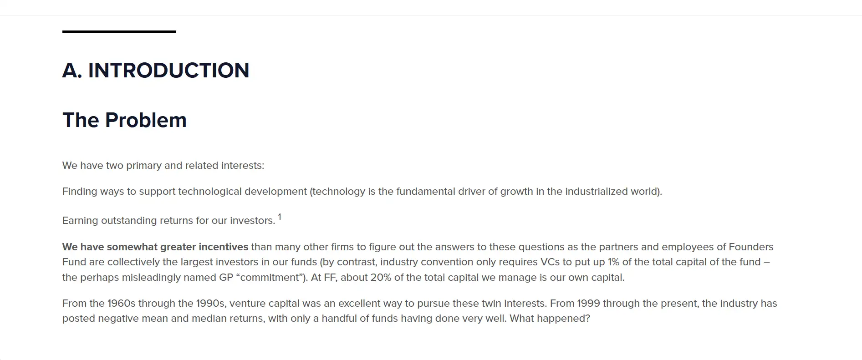Click 'The Problem' subheading

click(x=124, y=120)
